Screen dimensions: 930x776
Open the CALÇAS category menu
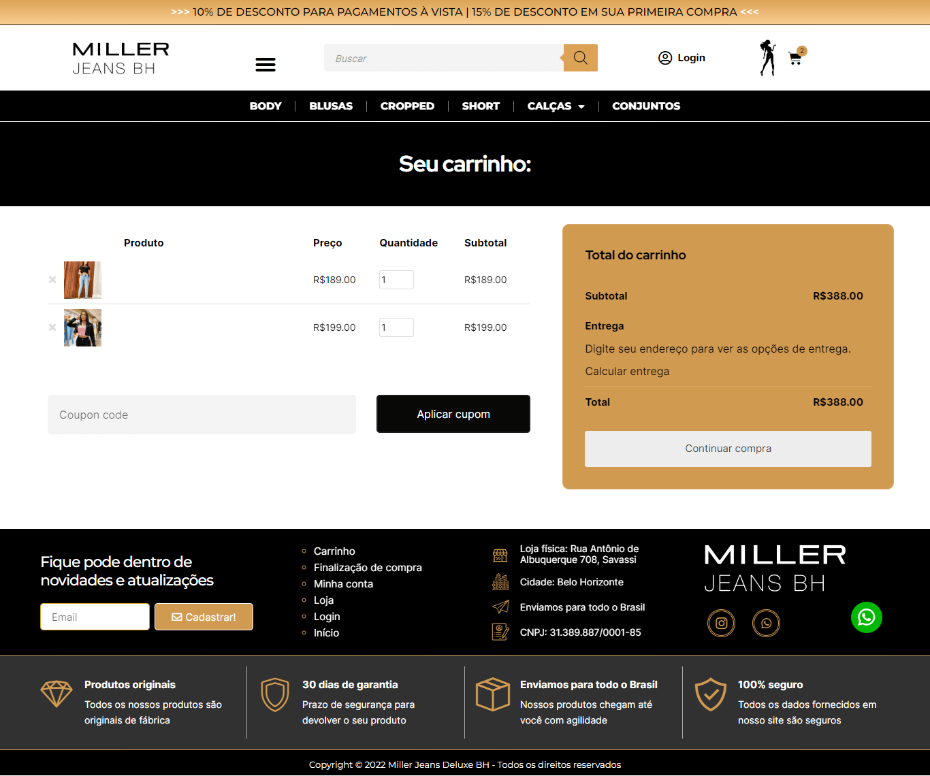click(x=549, y=106)
